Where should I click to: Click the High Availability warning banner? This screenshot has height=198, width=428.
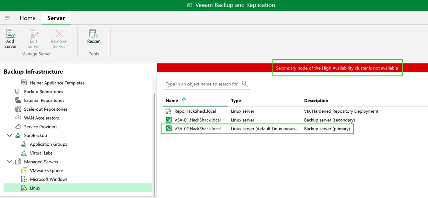[x=337, y=68]
